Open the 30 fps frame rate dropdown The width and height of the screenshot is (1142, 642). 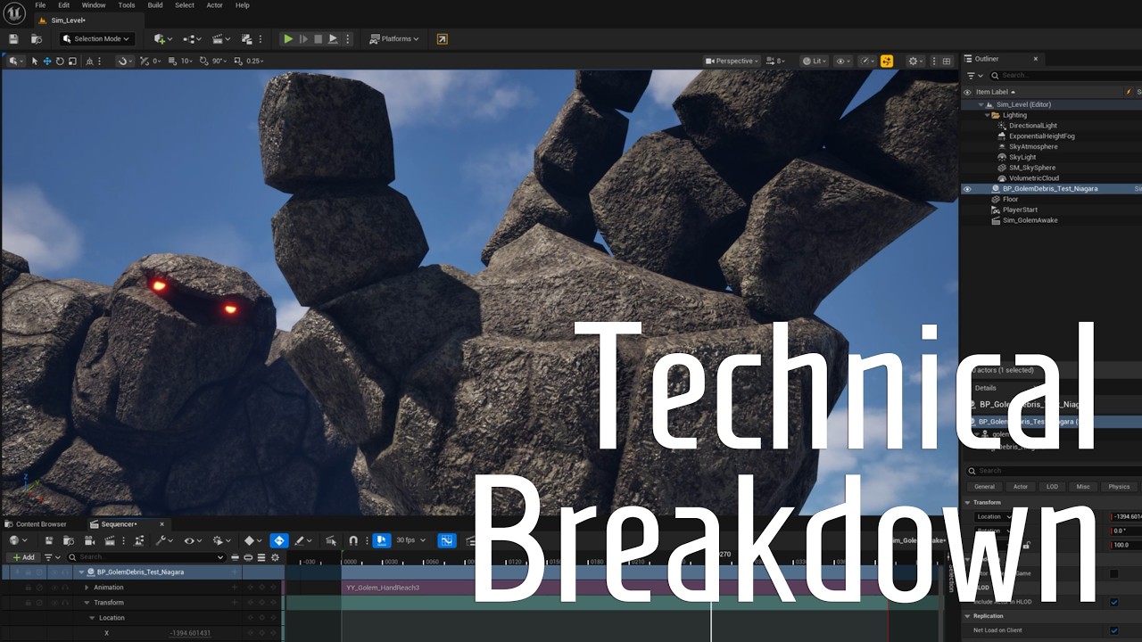point(410,540)
